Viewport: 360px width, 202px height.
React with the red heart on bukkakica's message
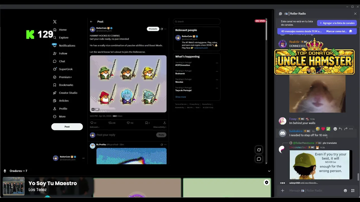click(323, 129)
